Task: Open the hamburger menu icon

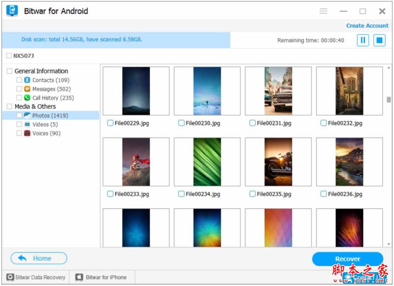Action: point(323,11)
